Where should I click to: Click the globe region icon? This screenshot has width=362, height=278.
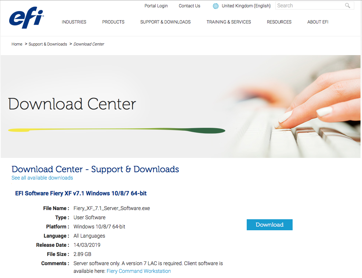tap(216, 6)
